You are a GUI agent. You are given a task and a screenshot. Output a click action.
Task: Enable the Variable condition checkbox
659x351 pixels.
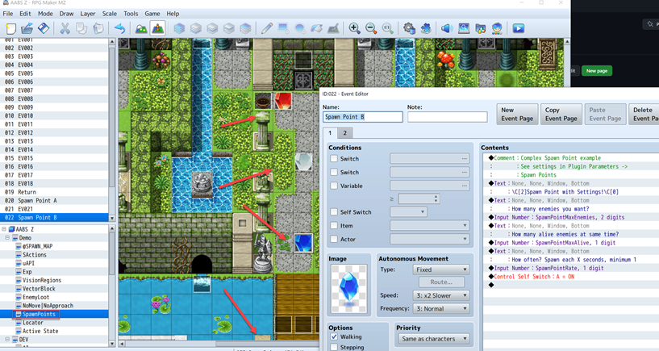coord(334,186)
